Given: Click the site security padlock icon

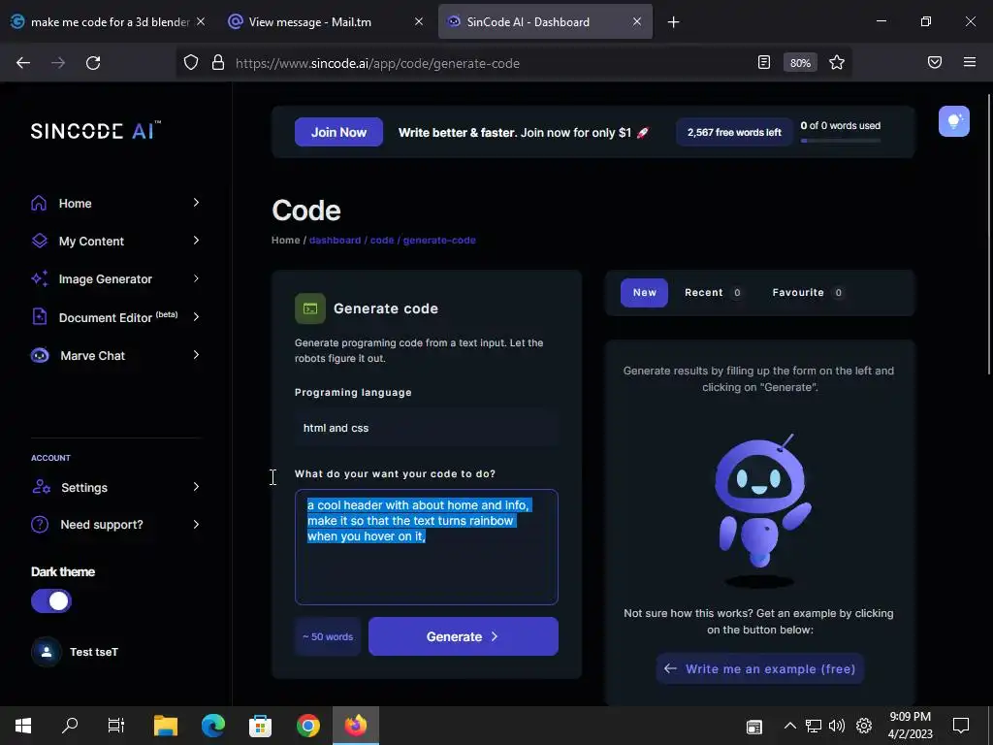Looking at the screenshot, I should 218,63.
